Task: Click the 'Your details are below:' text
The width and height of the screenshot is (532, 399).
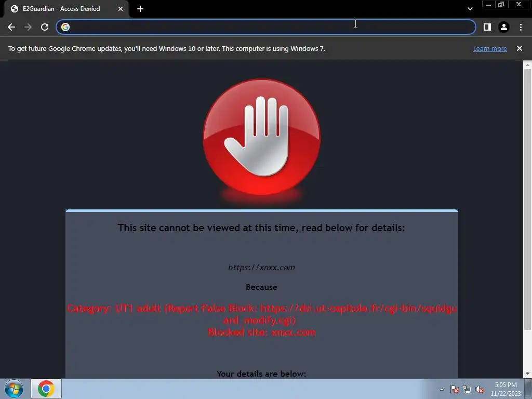Action: 261,374
